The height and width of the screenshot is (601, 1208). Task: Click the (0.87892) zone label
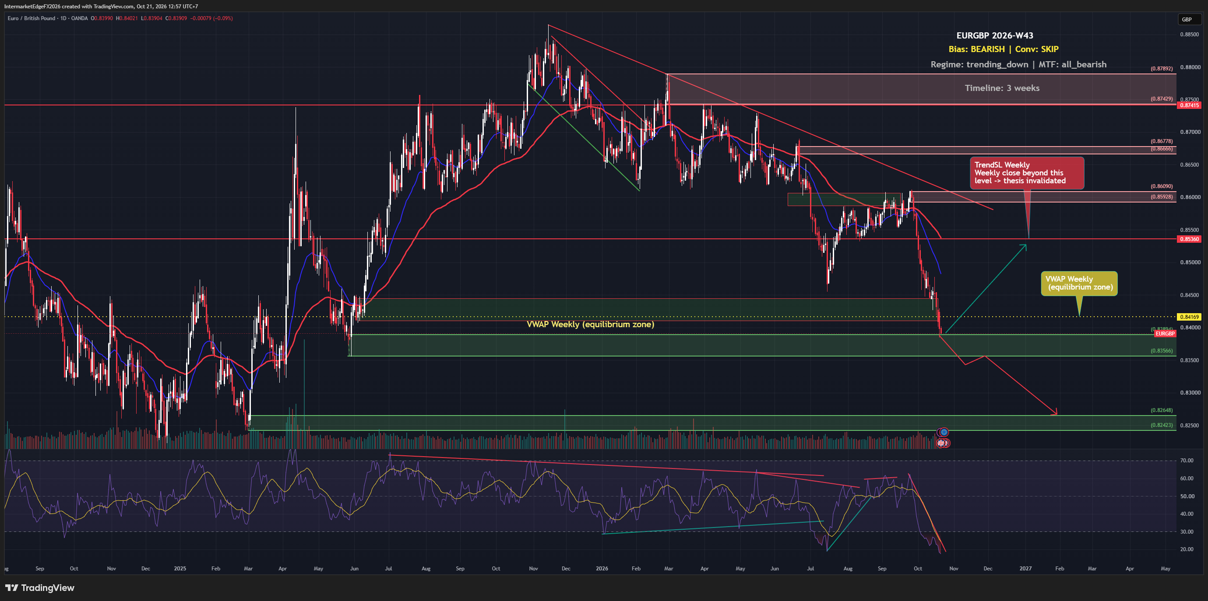[1162, 68]
